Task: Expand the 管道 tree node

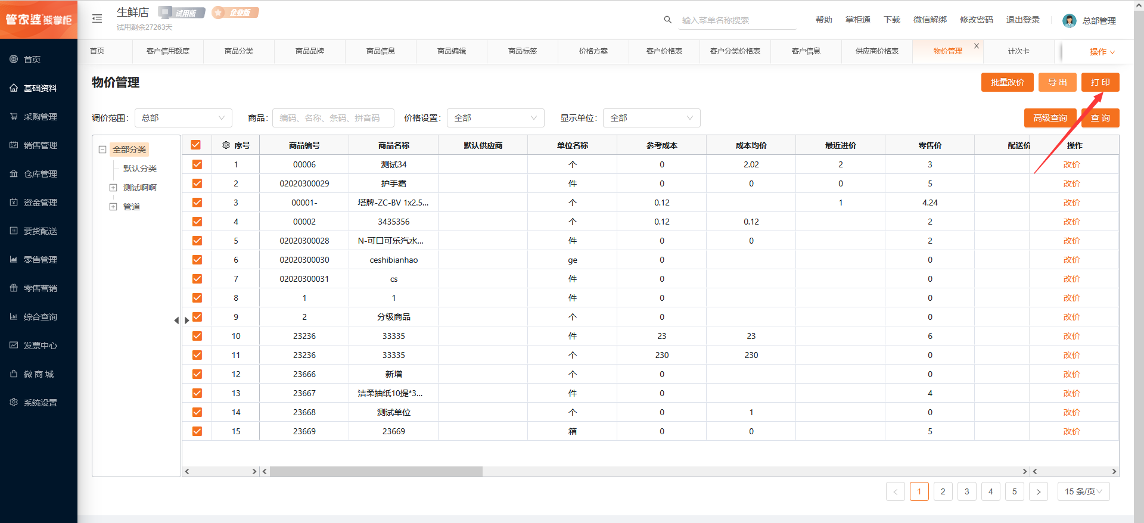Action: point(113,207)
